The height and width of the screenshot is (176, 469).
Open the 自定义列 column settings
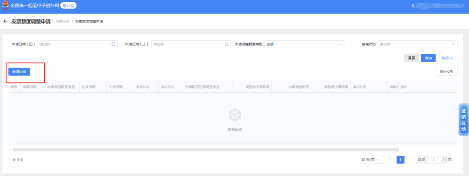[446, 72]
